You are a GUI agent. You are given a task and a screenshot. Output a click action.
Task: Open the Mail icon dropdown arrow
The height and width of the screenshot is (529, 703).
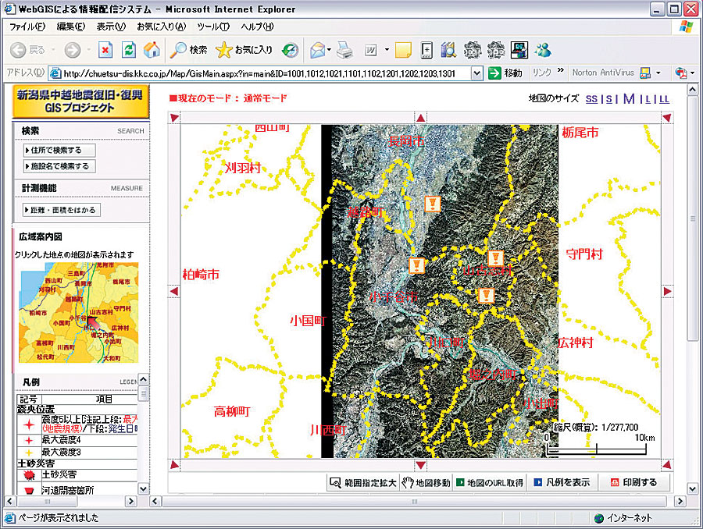(x=329, y=50)
